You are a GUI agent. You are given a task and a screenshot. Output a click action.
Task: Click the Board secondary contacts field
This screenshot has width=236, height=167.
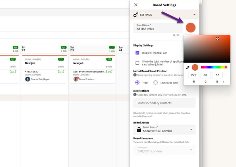point(164,103)
